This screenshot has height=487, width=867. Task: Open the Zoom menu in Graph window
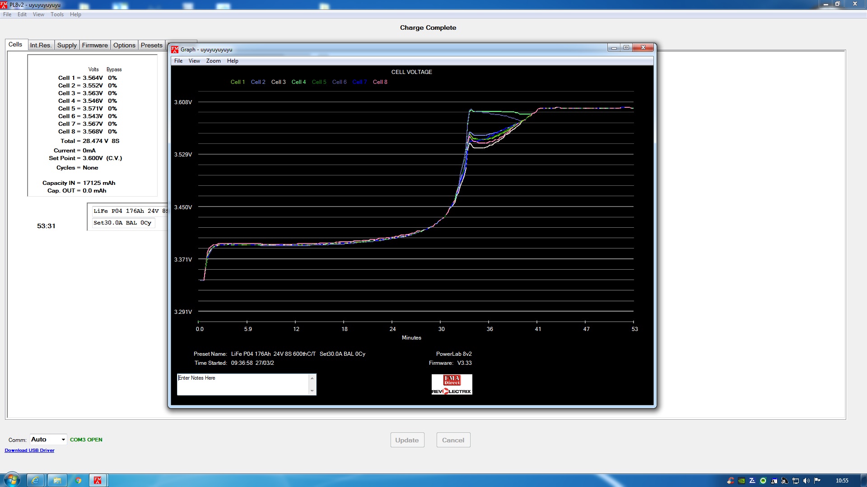coord(213,61)
